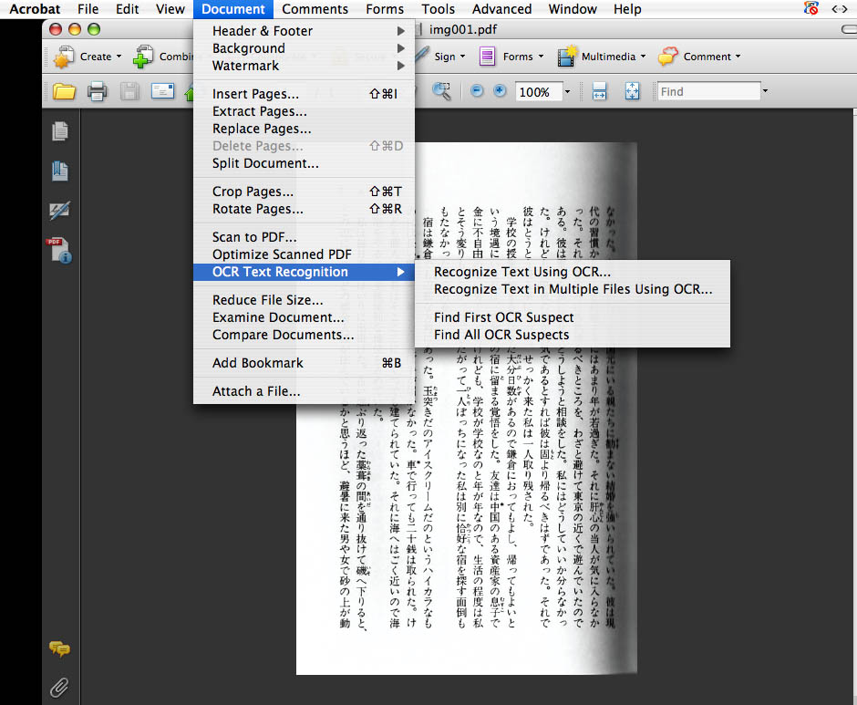Open the zoom percentage dropdown arrow
Screen dimensions: 857x705
click(x=567, y=91)
